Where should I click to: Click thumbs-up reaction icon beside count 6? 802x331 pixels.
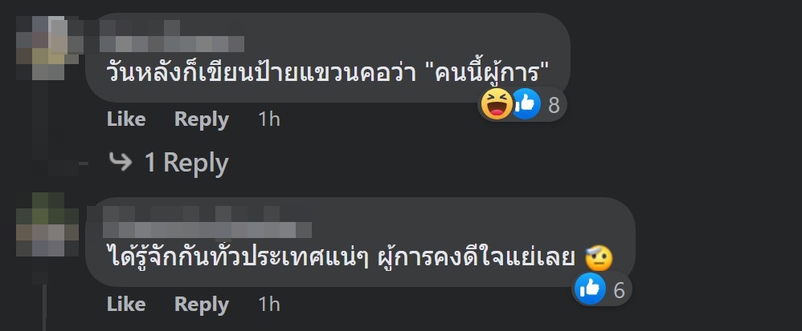pos(590,289)
